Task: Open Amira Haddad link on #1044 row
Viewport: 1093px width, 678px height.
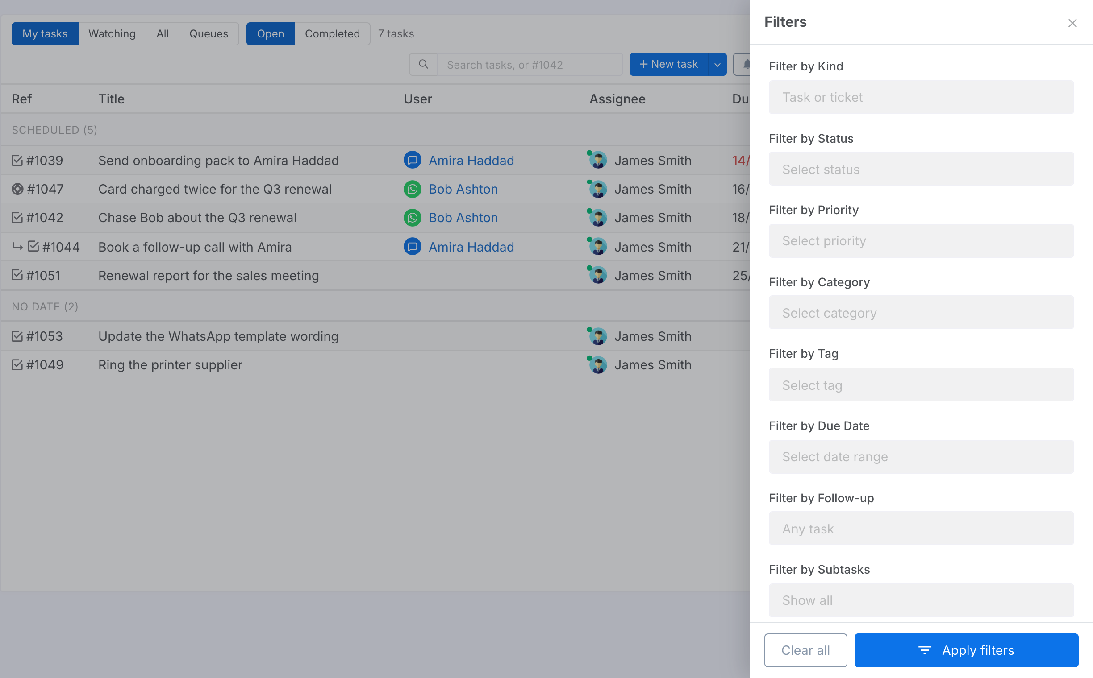Action: [471, 247]
